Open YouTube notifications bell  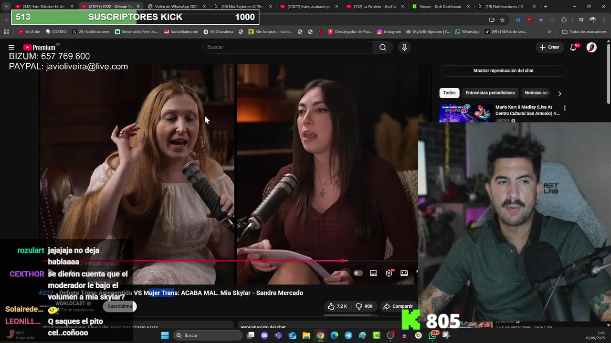coord(574,47)
